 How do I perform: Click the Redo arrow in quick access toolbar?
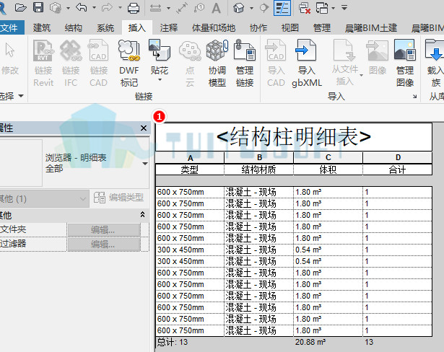(x=107, y=8)
